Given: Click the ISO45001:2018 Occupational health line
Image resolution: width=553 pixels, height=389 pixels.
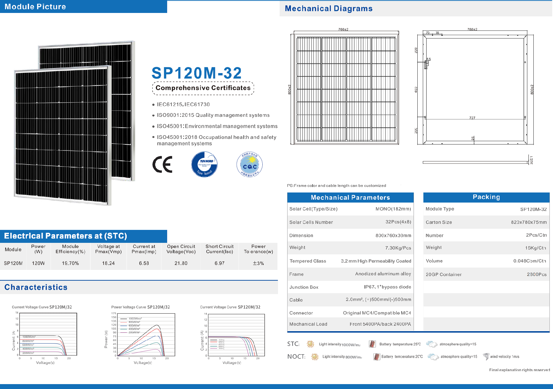Looking at the screenshot, I should point(217,140).
